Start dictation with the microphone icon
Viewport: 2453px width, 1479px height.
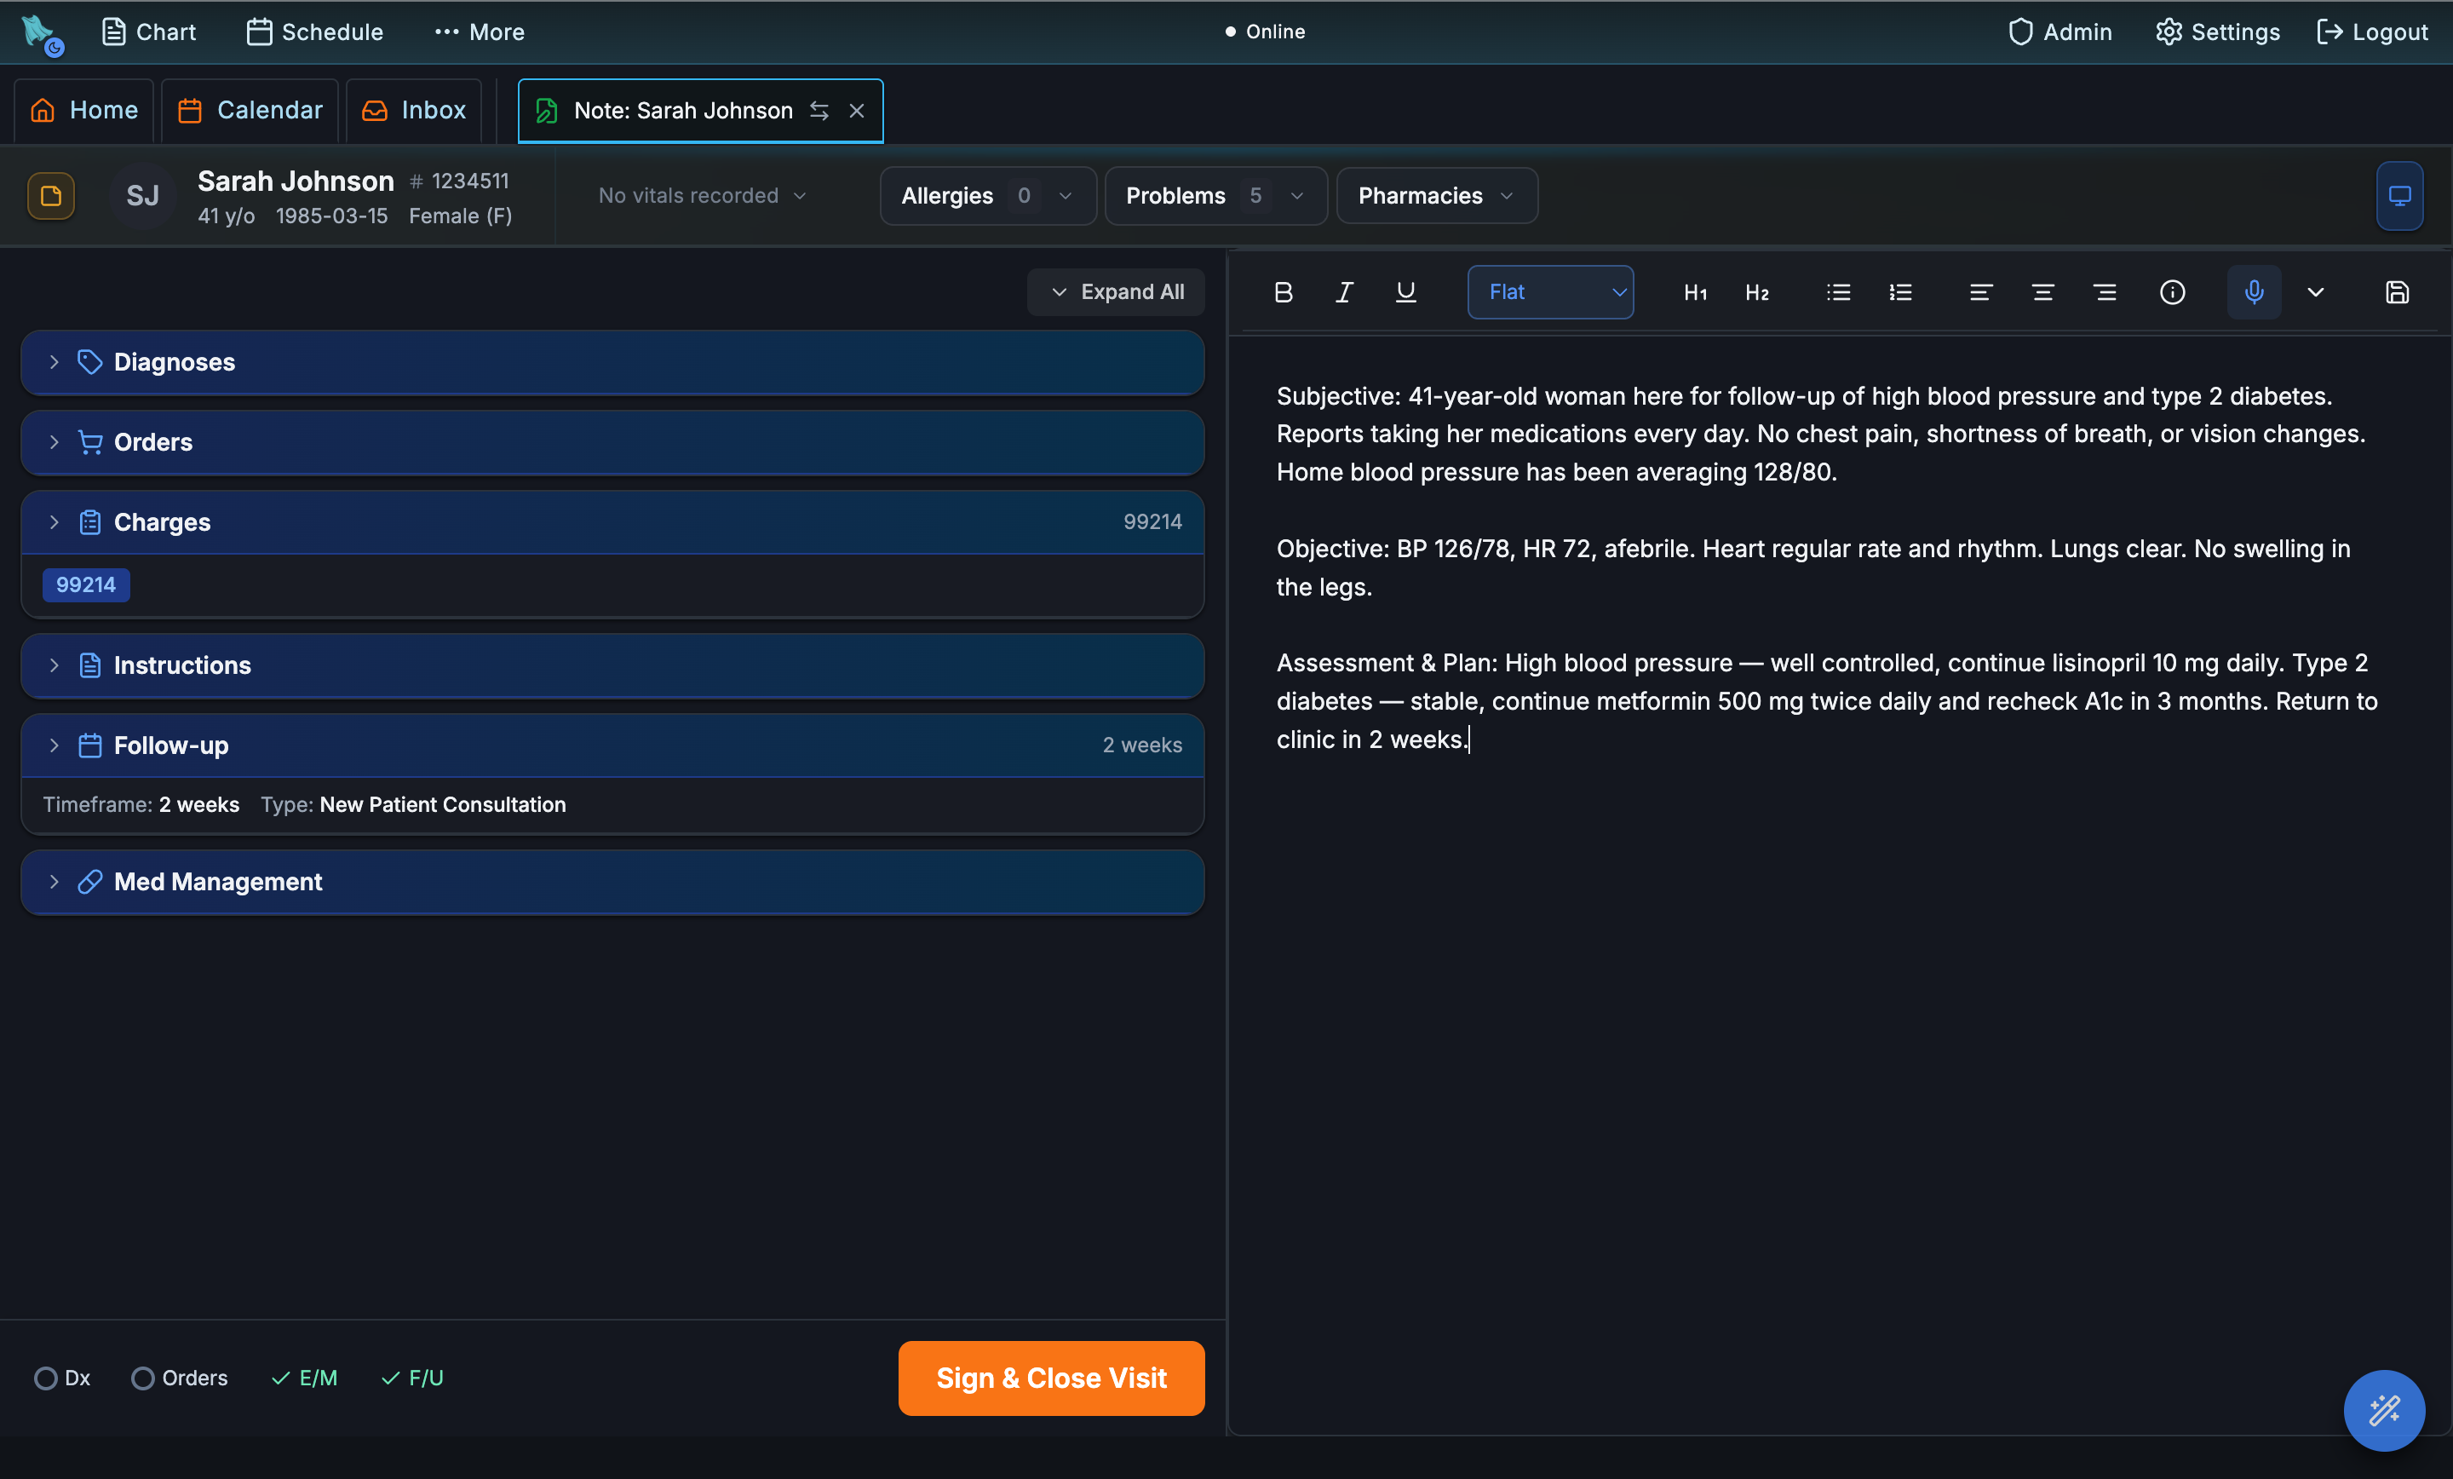point(2254,292)
